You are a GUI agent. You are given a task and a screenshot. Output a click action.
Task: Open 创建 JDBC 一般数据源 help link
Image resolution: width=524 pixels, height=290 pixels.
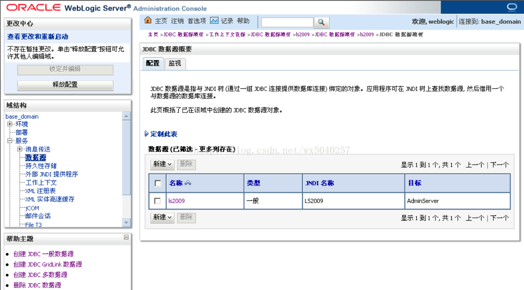point(44,254)
